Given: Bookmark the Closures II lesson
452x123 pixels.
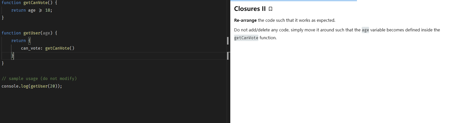Looking at the screenshot, I should (270, 9).
